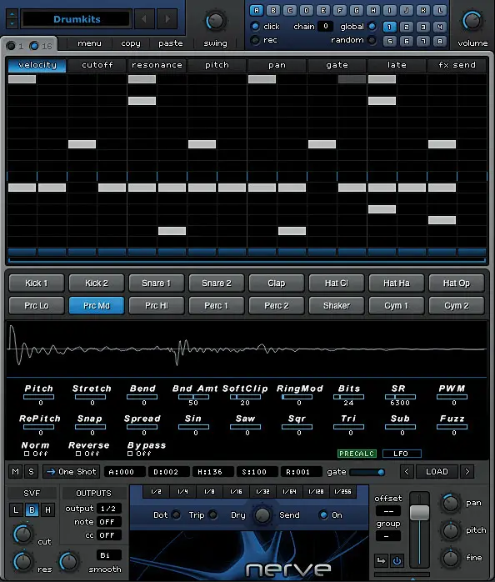Click the routing arrow icon beside the power button
Image resolution: width=495 pixels, height=582 pixels.
point(381,560)
